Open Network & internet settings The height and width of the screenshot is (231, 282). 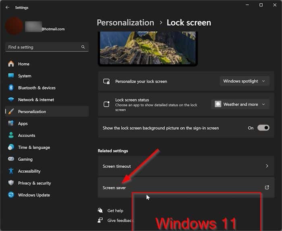[x=47, y=99]
